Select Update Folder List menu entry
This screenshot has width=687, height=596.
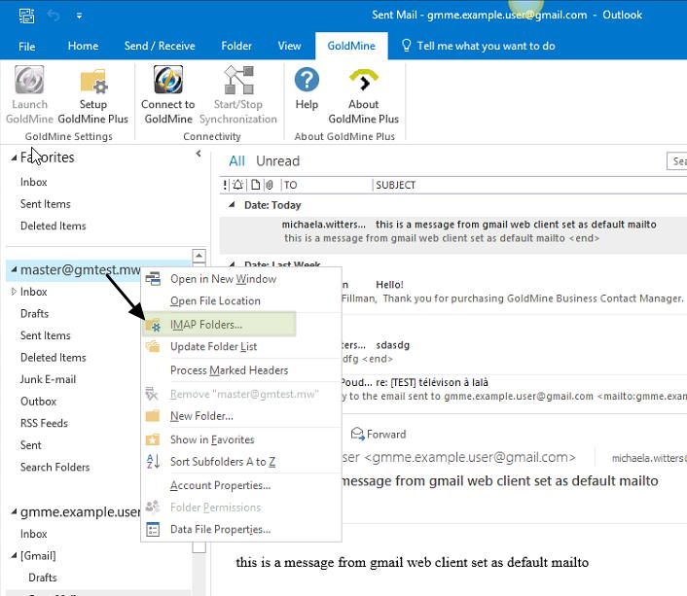213,347
